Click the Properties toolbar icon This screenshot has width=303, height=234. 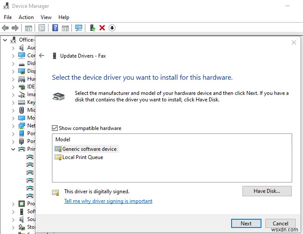(42, 28)
